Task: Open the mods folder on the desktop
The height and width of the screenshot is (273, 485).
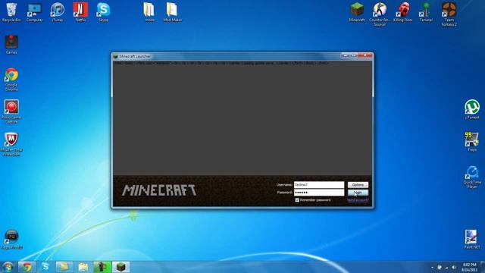Action: click(149, 12)
